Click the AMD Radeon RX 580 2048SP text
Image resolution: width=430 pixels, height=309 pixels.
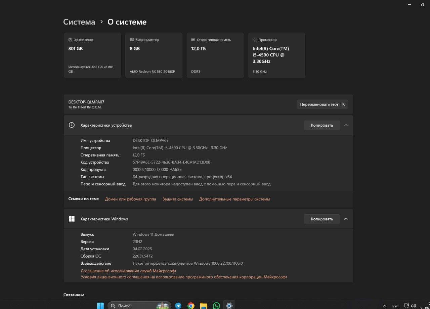coord(152,72)
